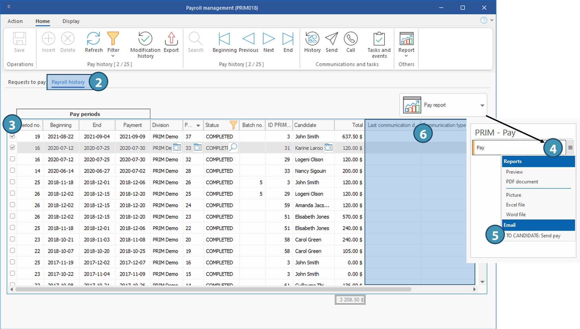The height and width of the screenshot is (329, 580).
Task: Click the horizontal scrollbar under the grid
Action: [x=213, y=289]
